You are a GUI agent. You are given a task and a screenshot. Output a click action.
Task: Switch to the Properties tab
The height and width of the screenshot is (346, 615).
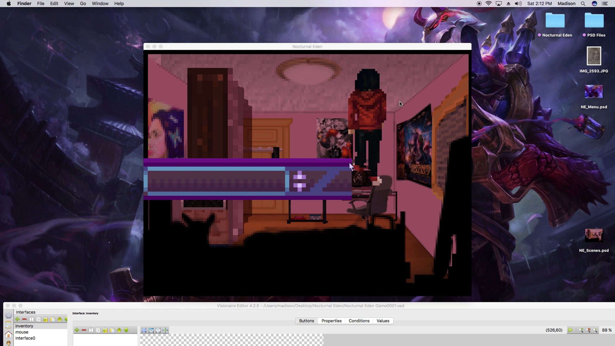(332, 321)
